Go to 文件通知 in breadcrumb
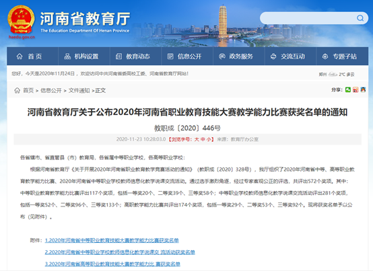 click(x=79, y=91)
